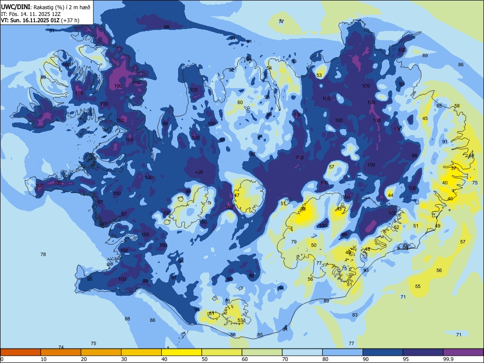Viewport: 484px width, 363px height.
Task: Click the '50' humidity value on the map
Action: click(x=314, y=245)
